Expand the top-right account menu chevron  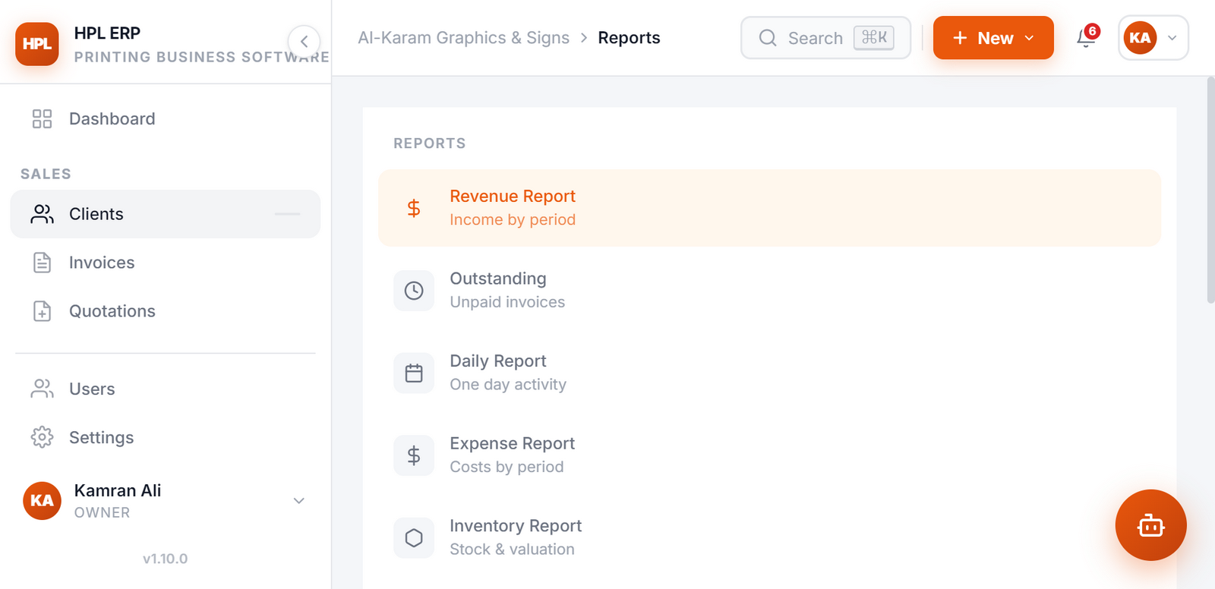click(x=1172, y=38)
